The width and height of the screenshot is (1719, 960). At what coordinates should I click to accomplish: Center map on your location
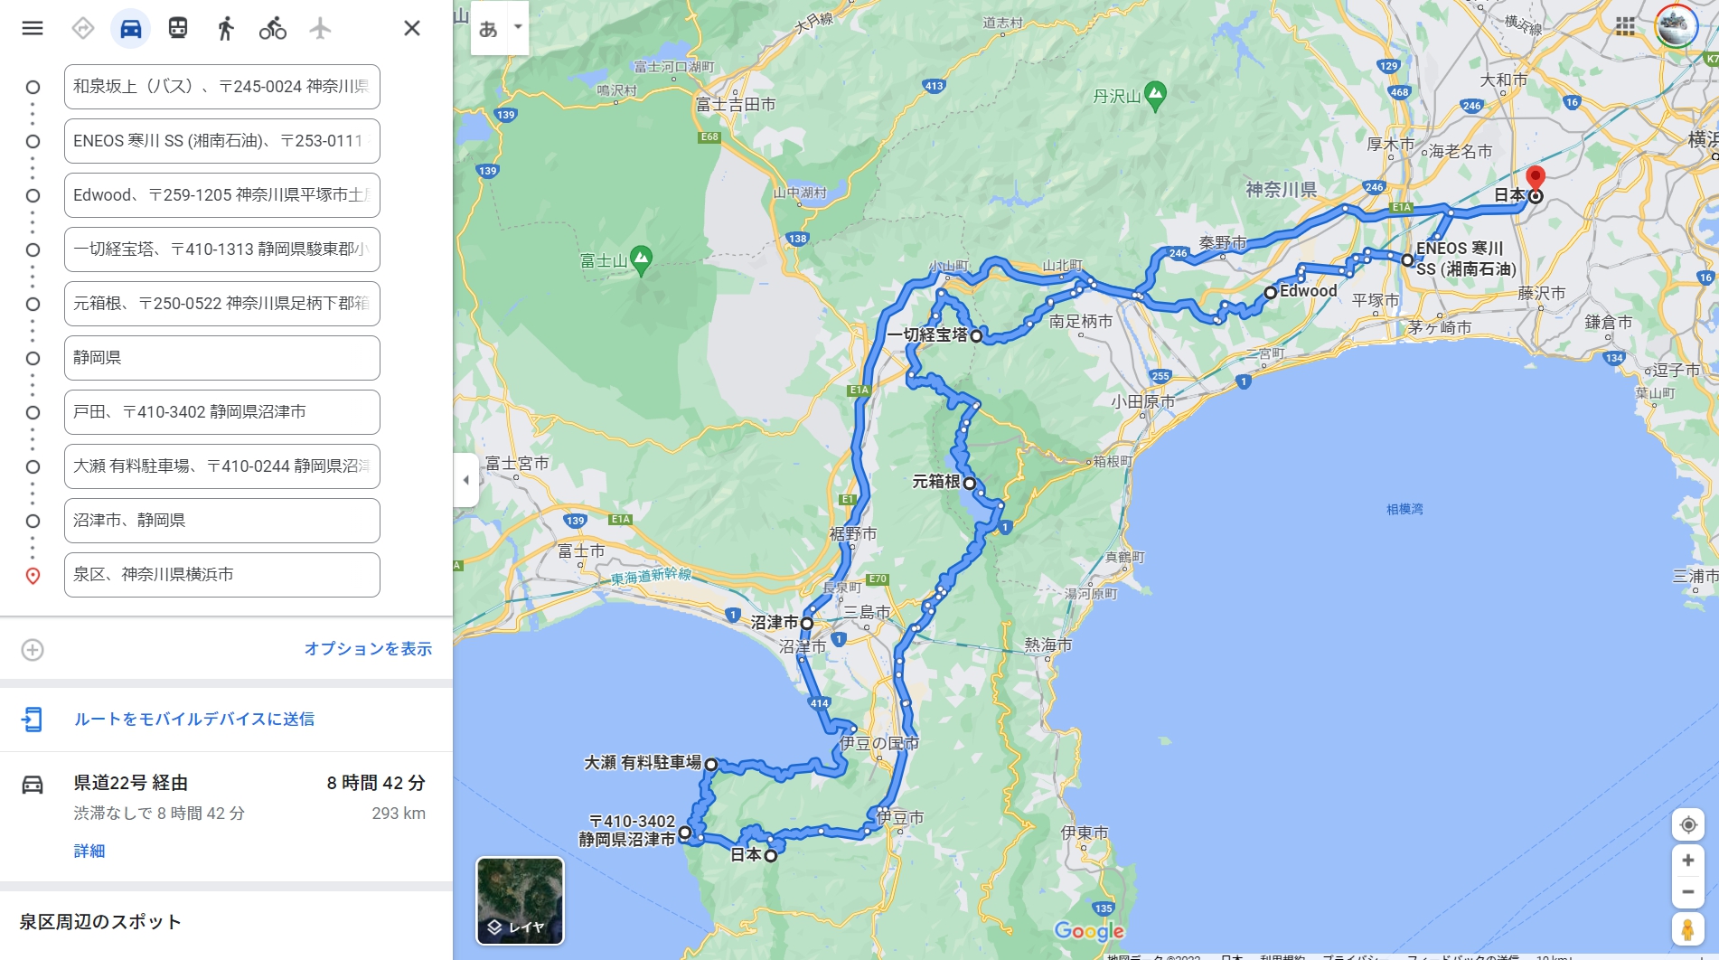[x=1687, y=824]
